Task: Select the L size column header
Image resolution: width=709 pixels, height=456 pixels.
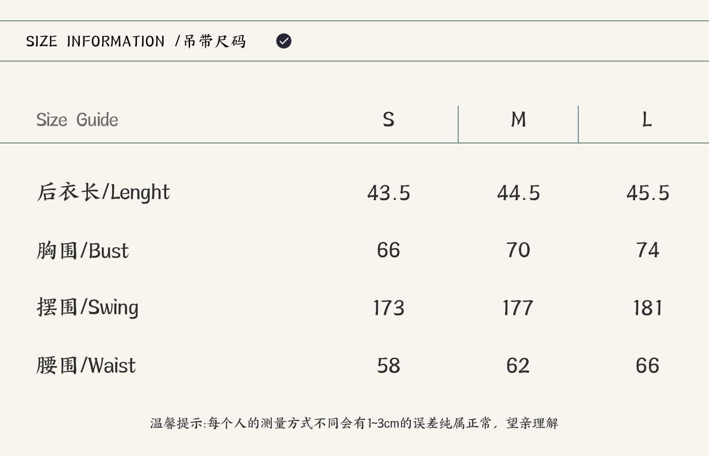Action: click(647, 120)
